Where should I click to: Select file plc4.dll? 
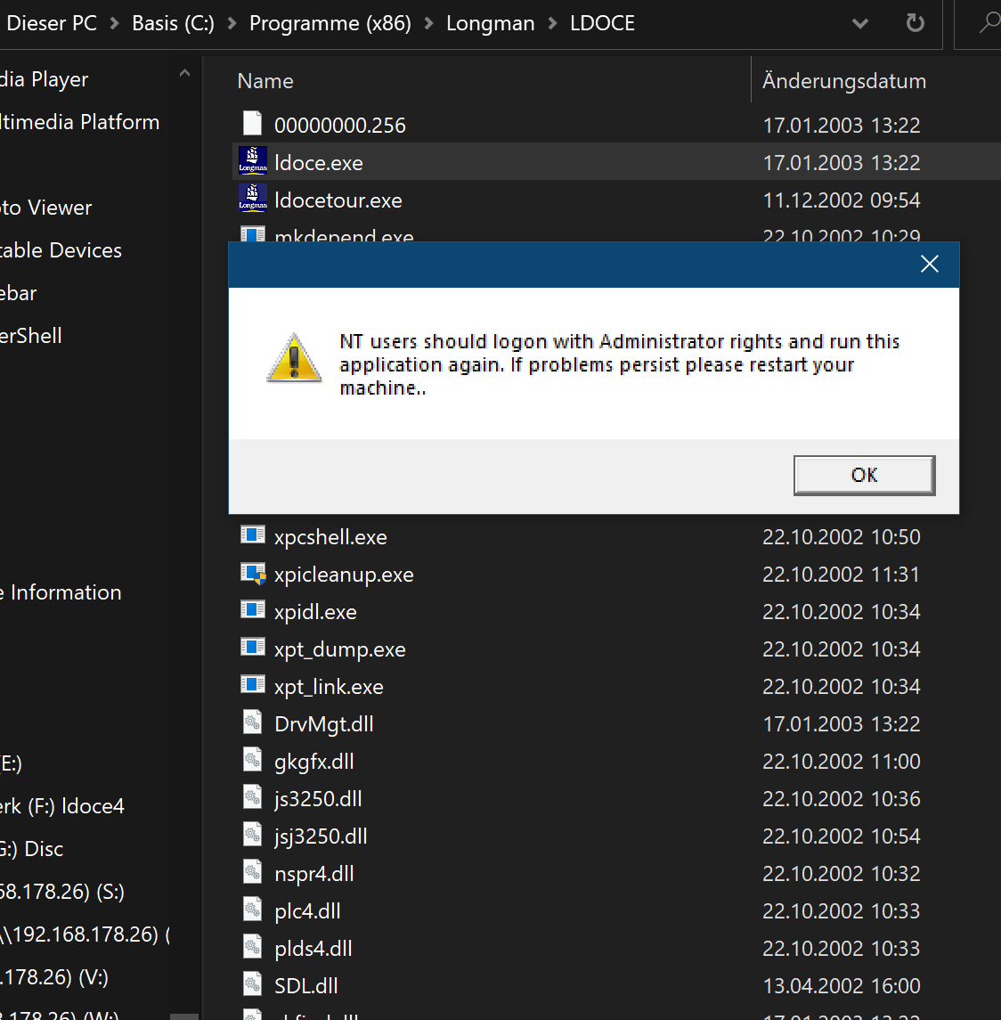(x=307, y=910)
